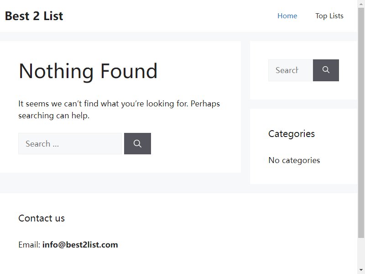Click the scrollbar up arrow
Viewport: 365px width, 274px height.
pos(361,3)
